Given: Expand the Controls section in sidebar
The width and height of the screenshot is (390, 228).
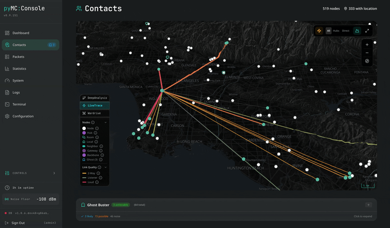Looking at the screenshot, I should pos(54,173).
